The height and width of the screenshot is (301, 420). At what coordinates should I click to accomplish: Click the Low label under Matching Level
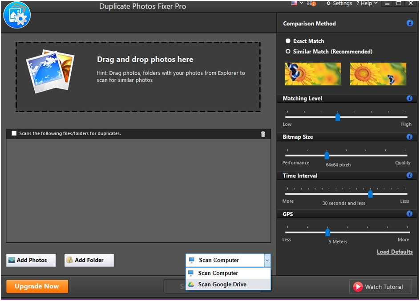pyautogui.click(x=287, y=124)
